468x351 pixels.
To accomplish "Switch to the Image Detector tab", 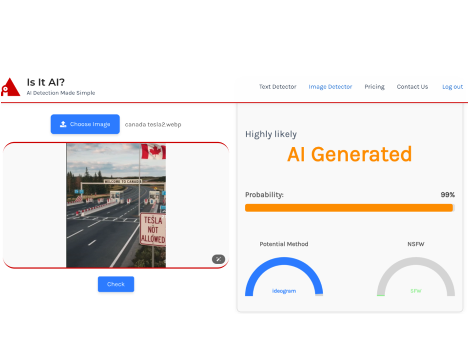I will 330,87.
